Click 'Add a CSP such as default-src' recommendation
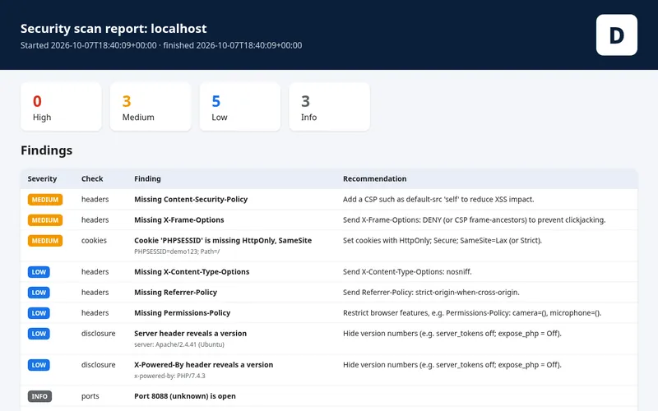 tap(438, 199)
